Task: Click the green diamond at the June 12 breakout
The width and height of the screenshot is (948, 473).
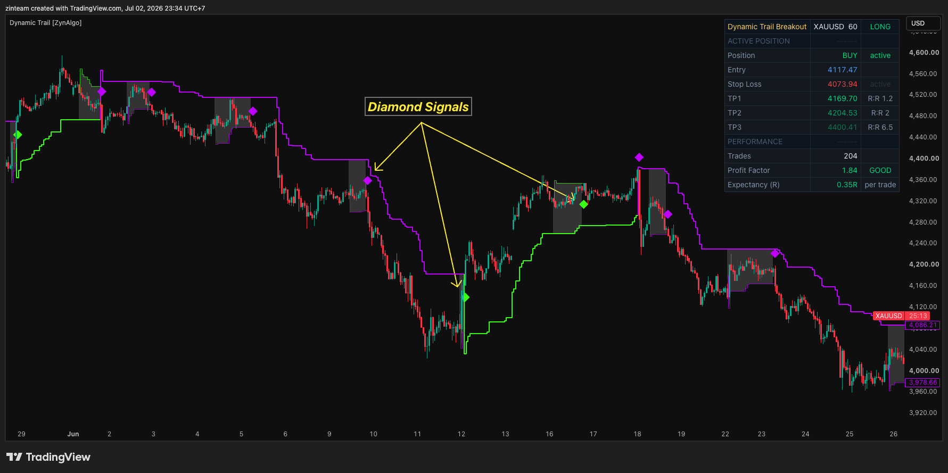Action: tap(466, 297)
